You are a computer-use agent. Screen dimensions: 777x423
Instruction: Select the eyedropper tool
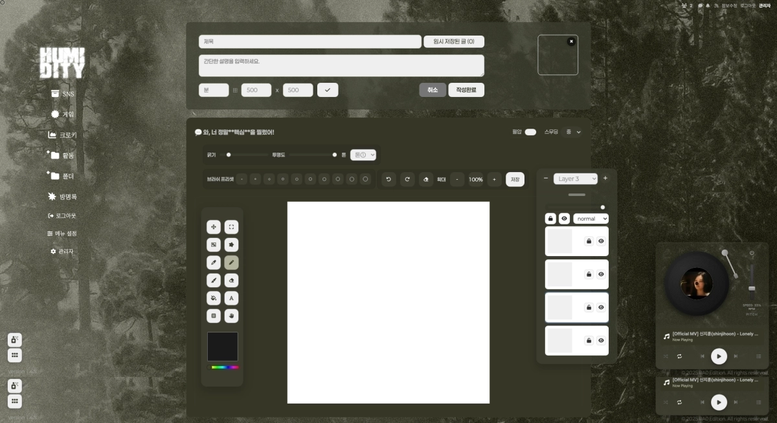pos(214,263)
